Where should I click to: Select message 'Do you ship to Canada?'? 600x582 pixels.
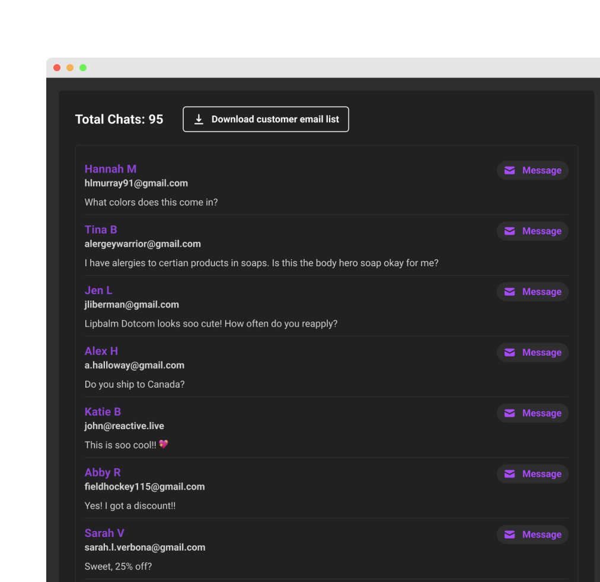[x=135, y=385]
